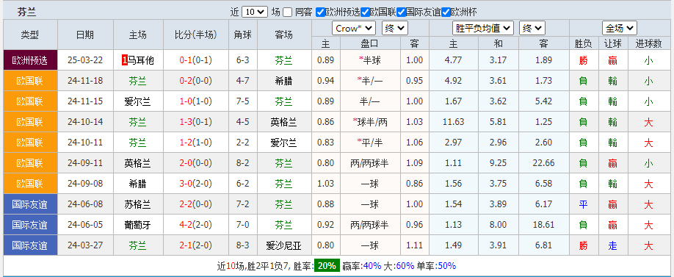Open the 终 dropdown beside 胜平负均值

point(532,29)
